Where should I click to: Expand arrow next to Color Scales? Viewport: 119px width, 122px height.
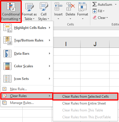coord(50,66)
